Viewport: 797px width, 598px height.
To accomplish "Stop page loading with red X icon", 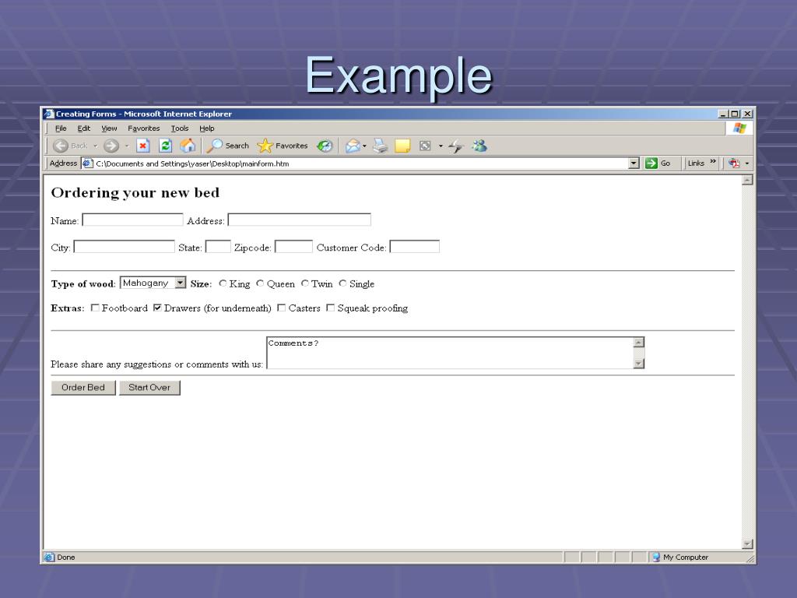I will point(143,146).
